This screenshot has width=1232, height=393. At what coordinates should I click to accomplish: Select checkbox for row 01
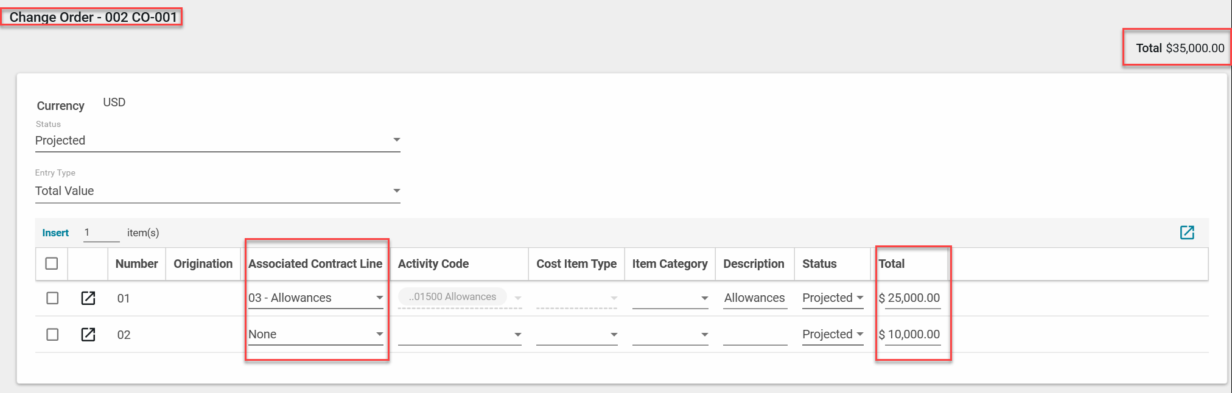(52, 298)
